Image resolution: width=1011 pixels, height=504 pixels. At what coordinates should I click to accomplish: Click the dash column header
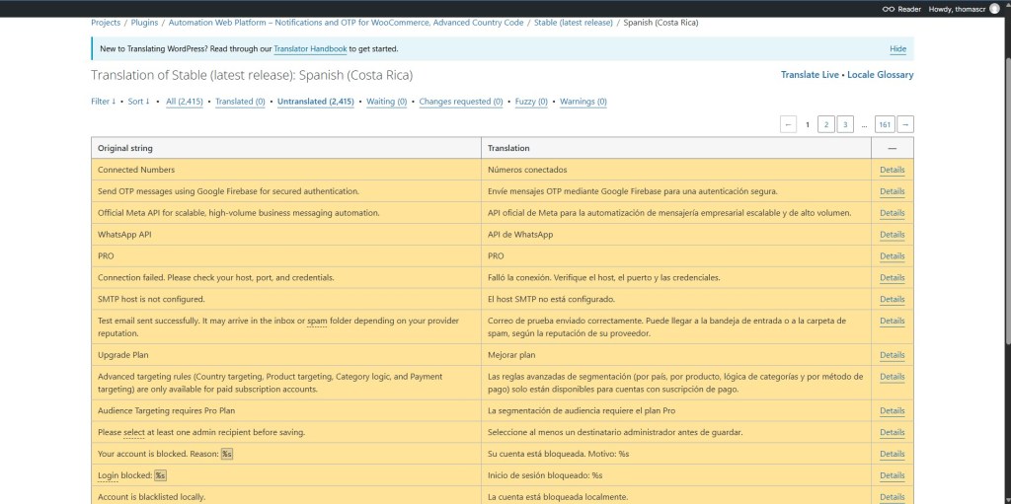point(892,148)
